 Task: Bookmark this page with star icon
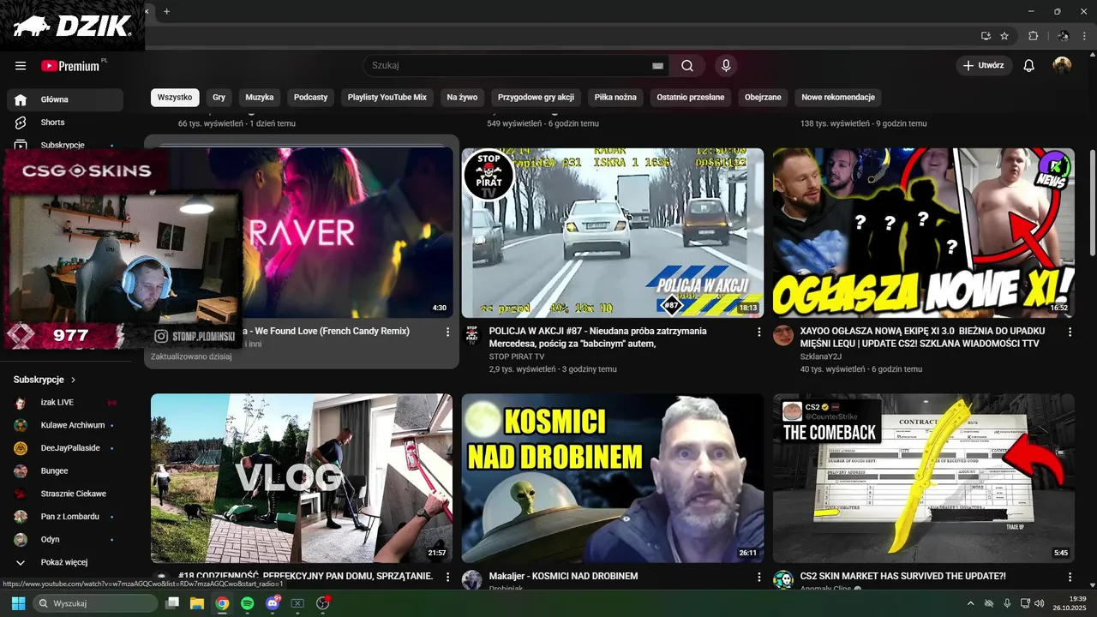pos(1004,36)
